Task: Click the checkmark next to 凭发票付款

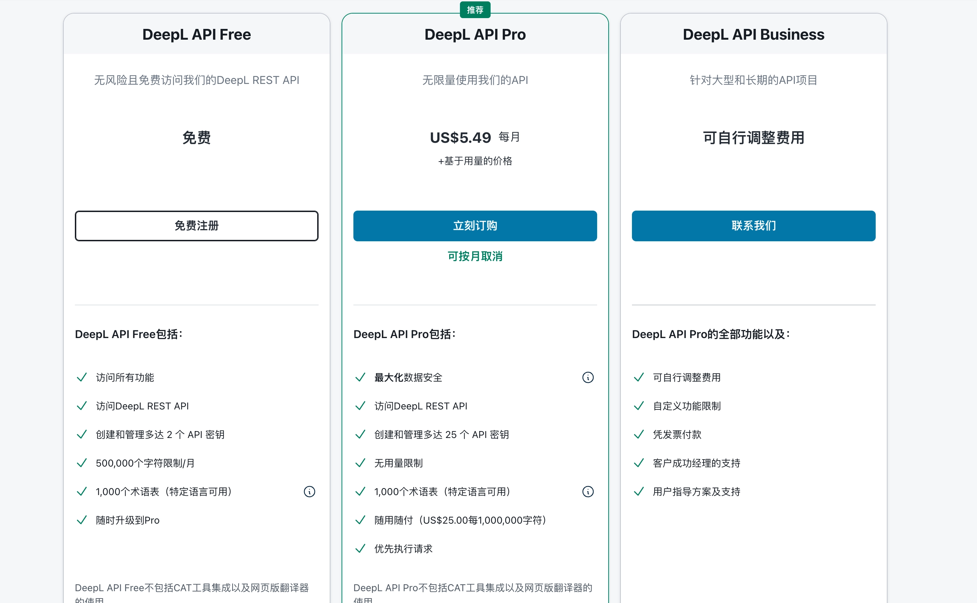Action: click(x=639, y=434)
